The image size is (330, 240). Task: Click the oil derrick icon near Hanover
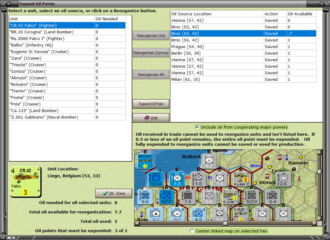click(299, 179)
